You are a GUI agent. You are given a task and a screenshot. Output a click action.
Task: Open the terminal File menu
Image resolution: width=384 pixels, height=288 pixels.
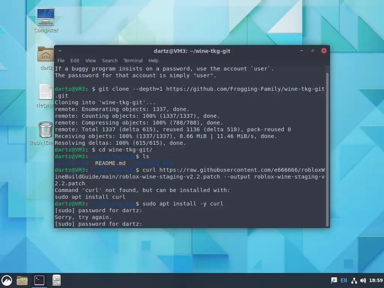tap(61, 60)
